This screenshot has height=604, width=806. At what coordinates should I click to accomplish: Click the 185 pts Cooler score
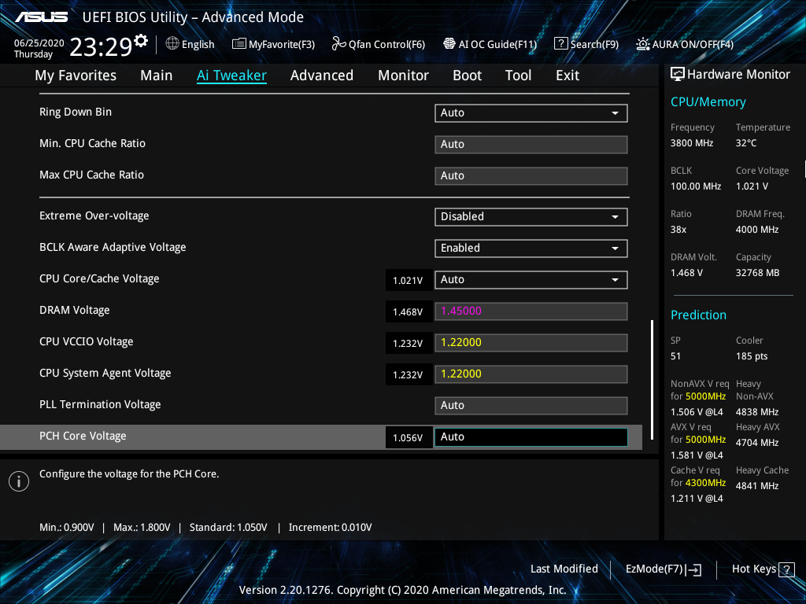click(752, 356)
